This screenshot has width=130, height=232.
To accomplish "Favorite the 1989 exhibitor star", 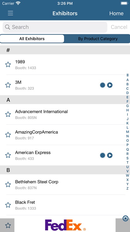I will [8, 65].
